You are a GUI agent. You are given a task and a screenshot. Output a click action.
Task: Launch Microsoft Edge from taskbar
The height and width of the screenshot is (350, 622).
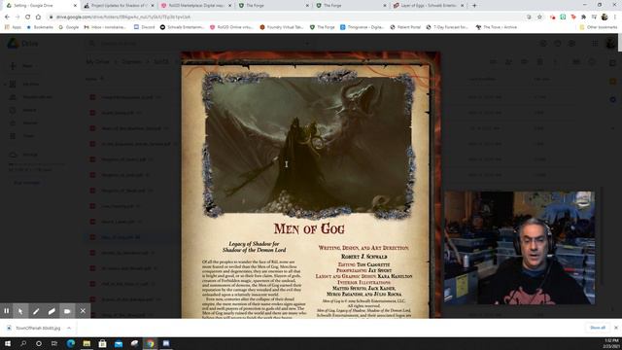click(71, 343)
